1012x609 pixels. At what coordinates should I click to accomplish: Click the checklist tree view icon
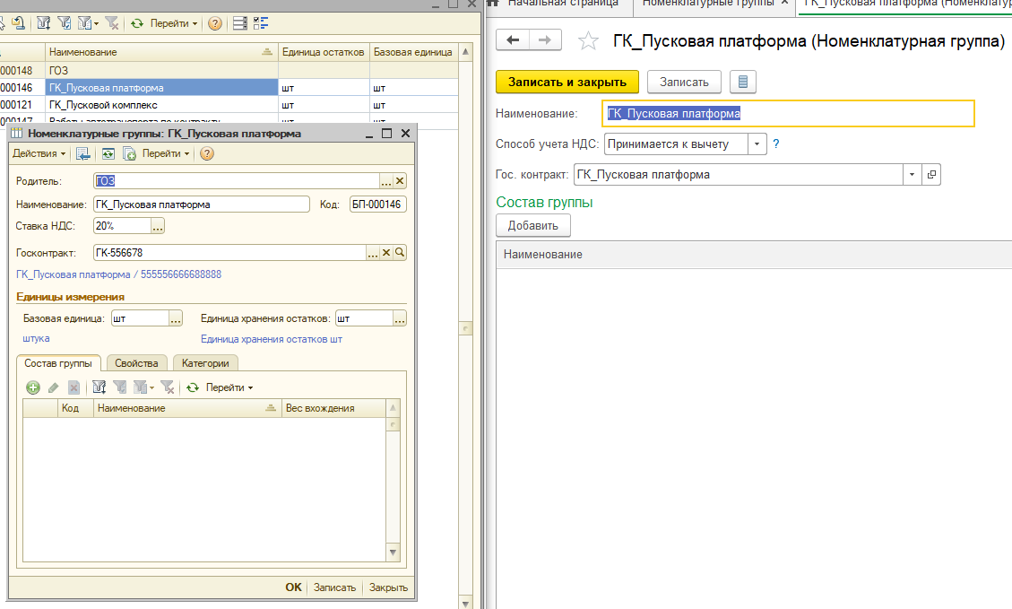coord(261,24)
